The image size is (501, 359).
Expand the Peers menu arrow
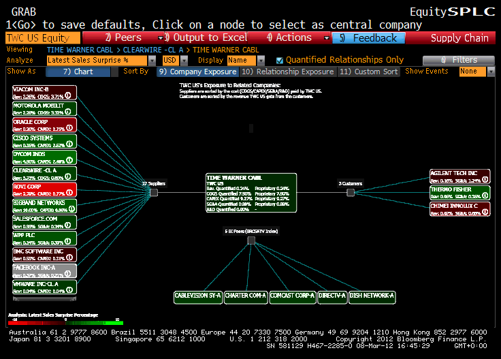pyautogui.click(x=161, y=38)
